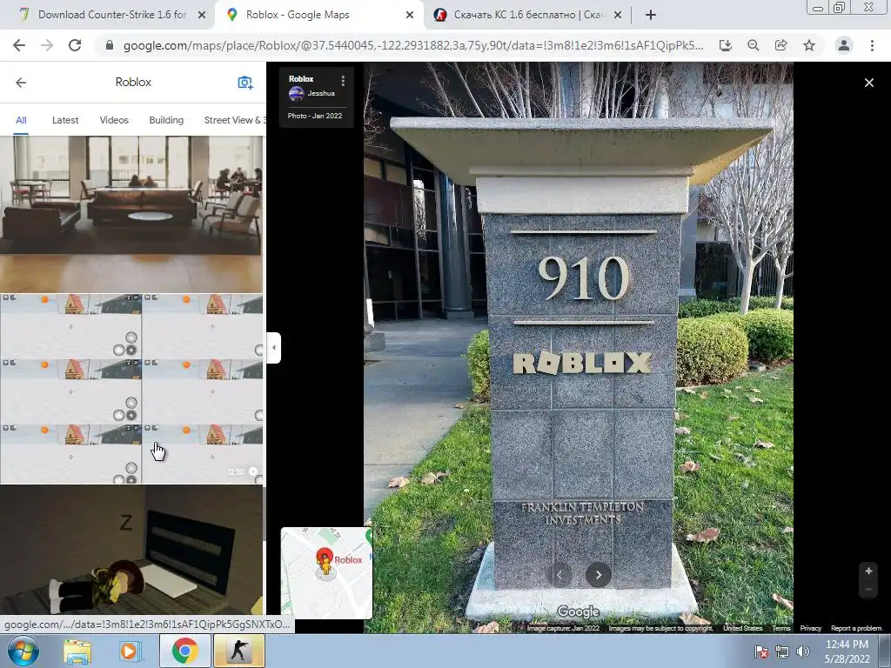Close the photo viewer
891x668 pixels.
pos(869,83)
